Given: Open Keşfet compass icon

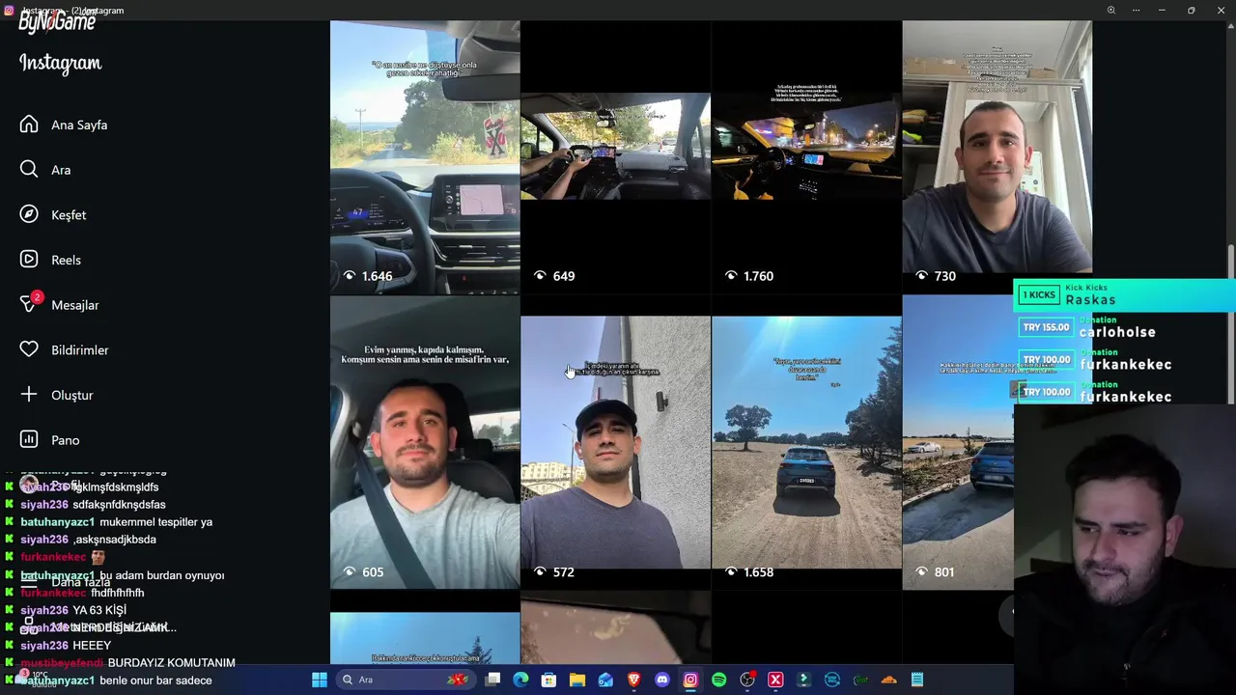Looking at the screenshot, I should [29, 214].
